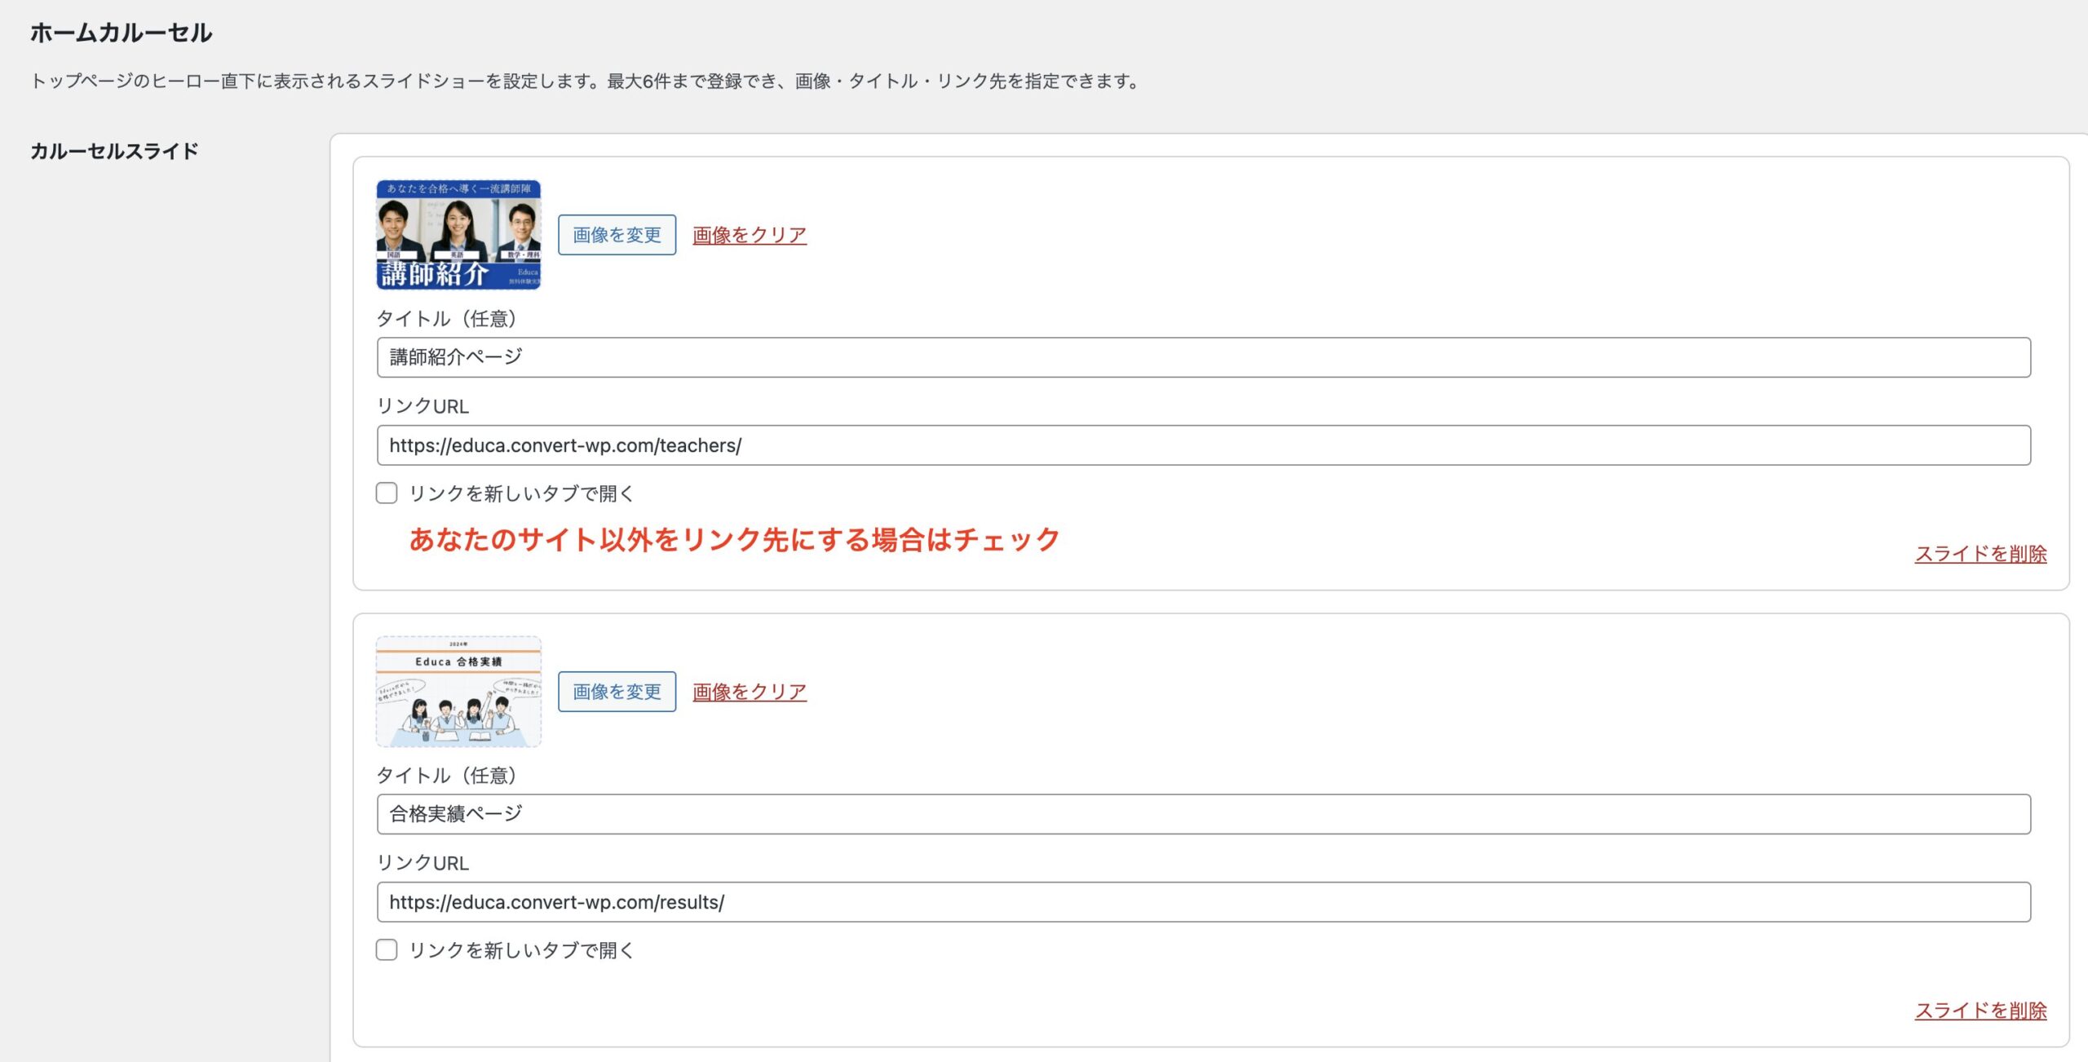The height and width of the screenshot is (1062, 2088).
Task: Click first slide's リンクURL label
Action: pos(422,406)
